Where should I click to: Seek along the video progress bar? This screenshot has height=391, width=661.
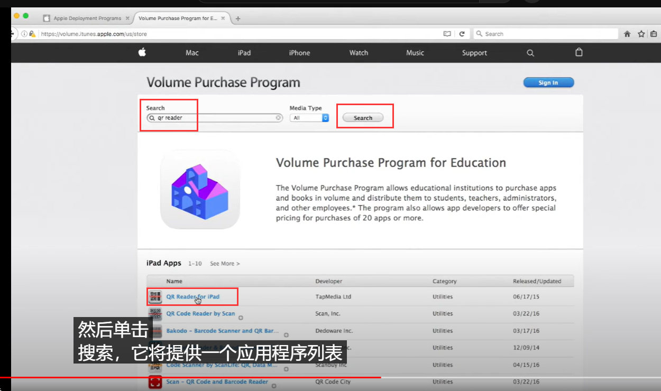[x=331, y=377]
